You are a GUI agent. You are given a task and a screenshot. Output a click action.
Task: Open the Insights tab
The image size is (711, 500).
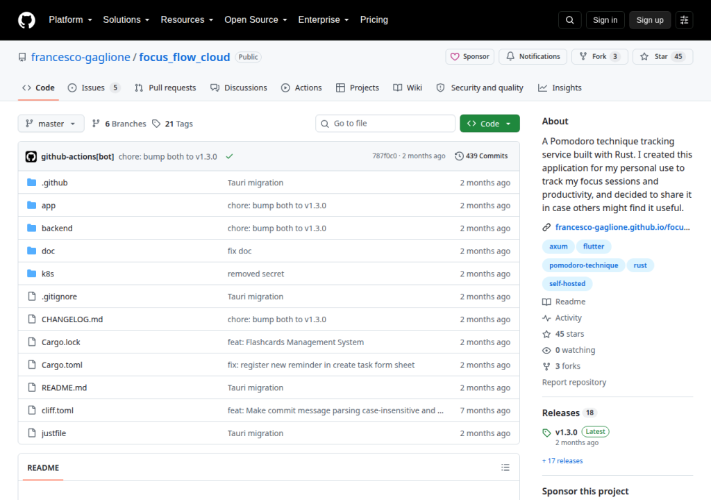560,87
